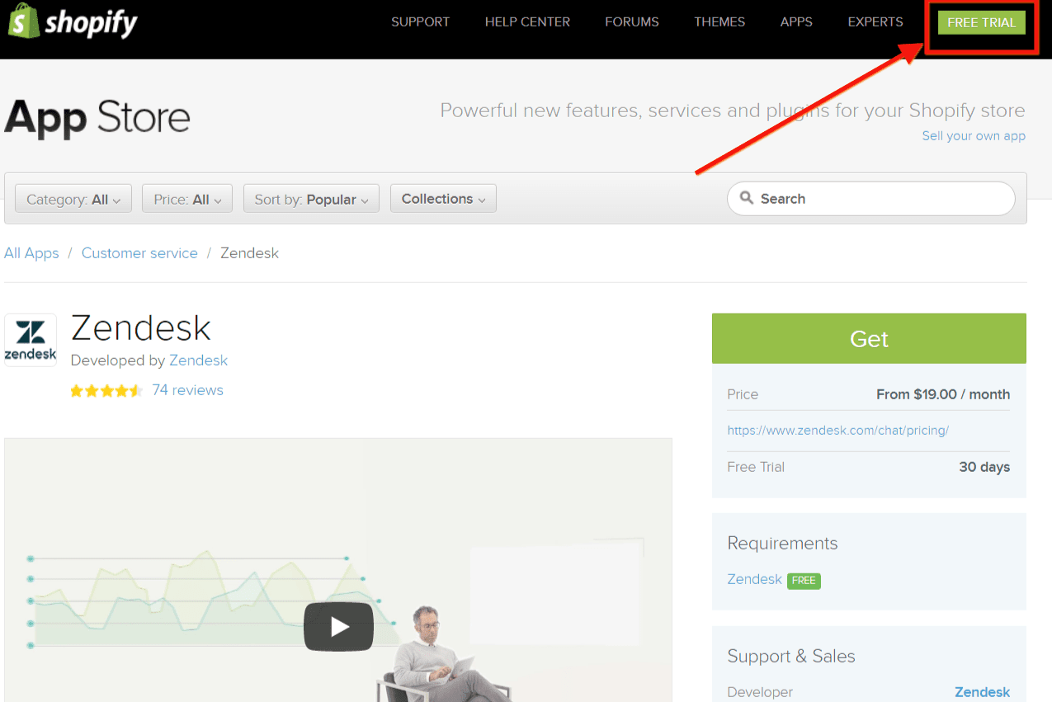Click the Requirements heading
Screen dimensions: 1052x702
coord(782,544)
